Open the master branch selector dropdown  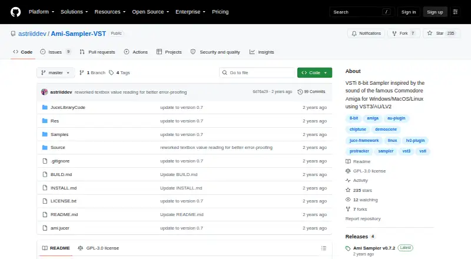coord(55,73)
